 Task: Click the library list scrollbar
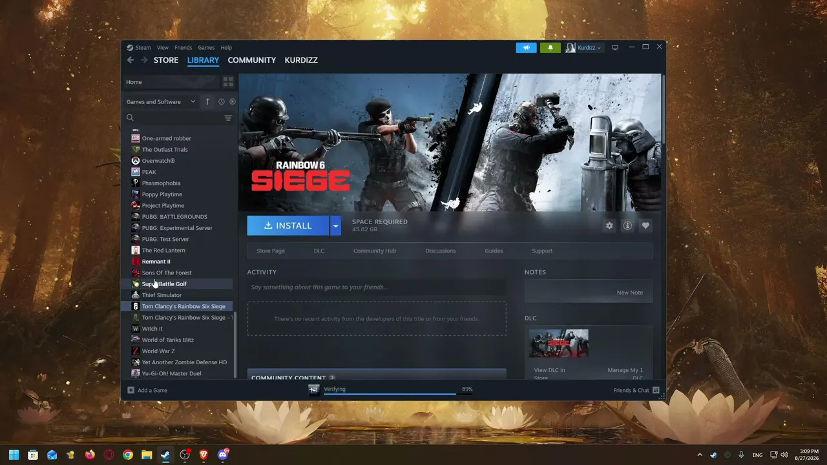(235, 346)
